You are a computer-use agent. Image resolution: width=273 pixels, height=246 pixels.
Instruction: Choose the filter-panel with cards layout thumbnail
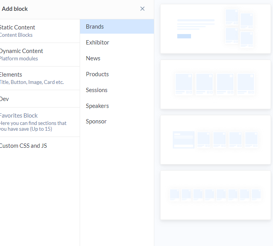(215, 140)
